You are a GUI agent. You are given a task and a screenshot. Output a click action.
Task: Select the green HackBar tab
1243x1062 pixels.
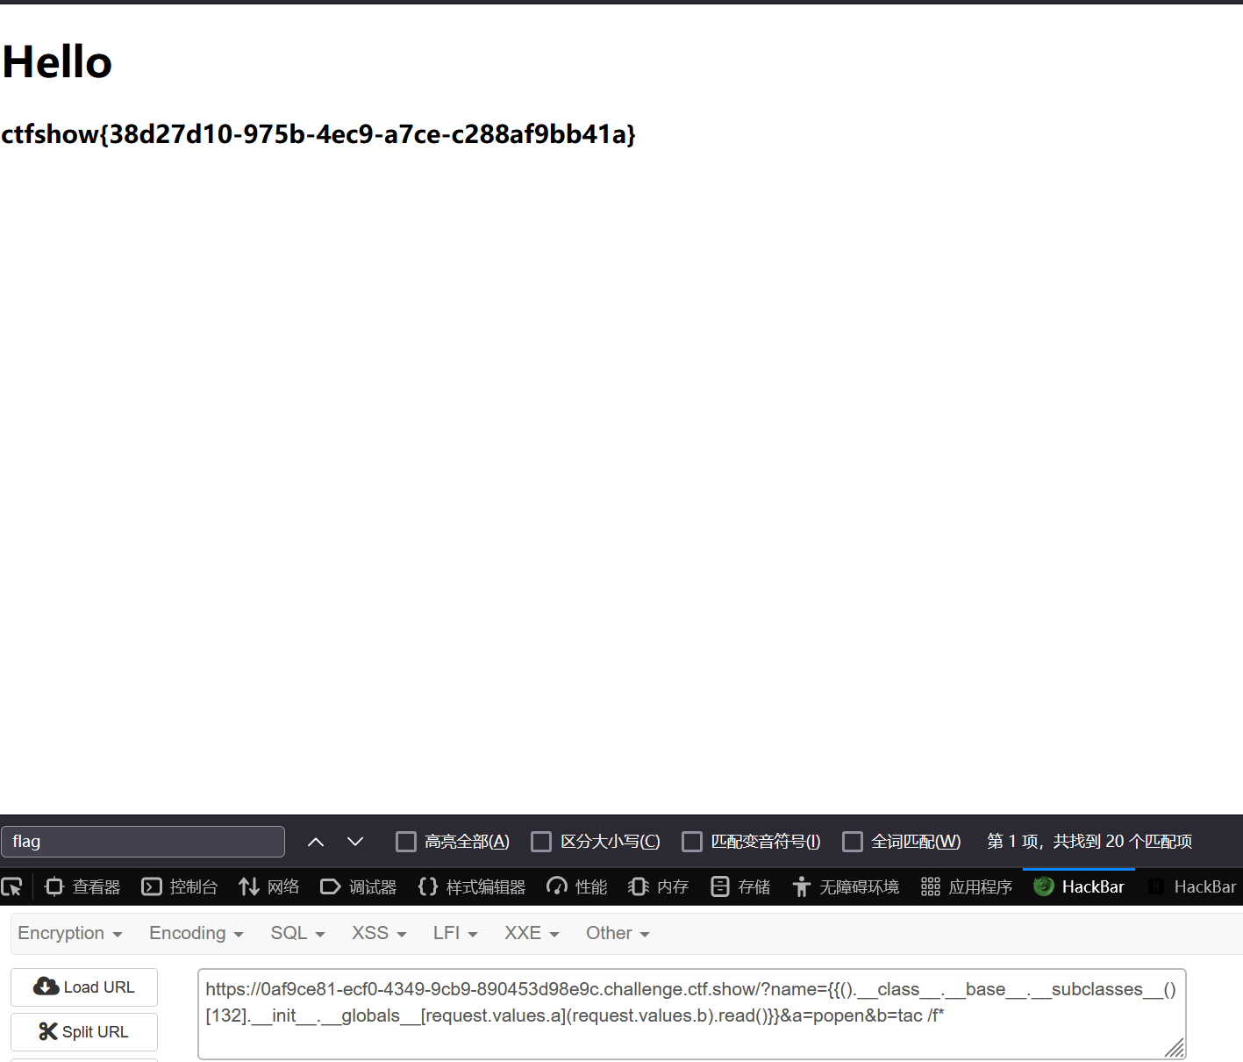tap(1079, 887)
